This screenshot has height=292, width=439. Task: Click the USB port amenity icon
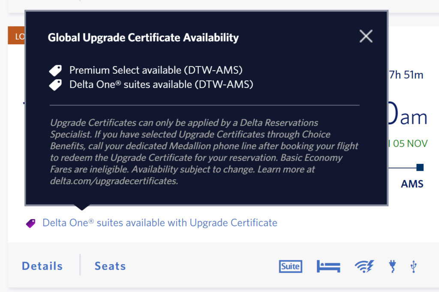tap(413, 266)
